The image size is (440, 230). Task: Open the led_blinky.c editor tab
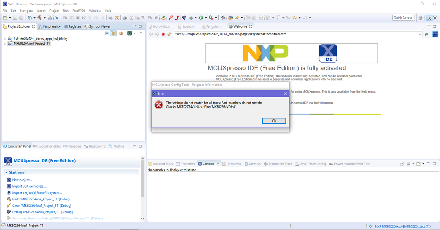click(159, 26)
